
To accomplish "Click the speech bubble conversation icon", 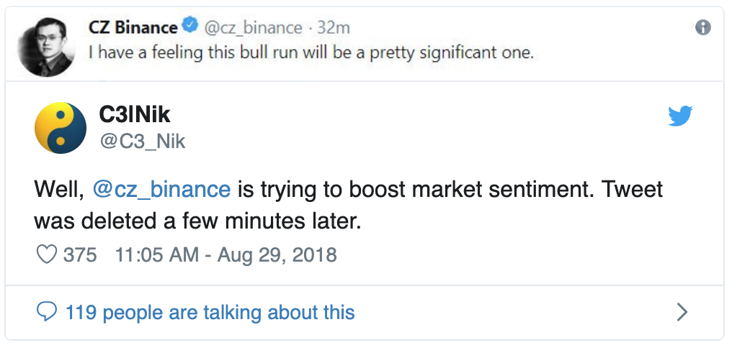I will click(x=47, y=312).
